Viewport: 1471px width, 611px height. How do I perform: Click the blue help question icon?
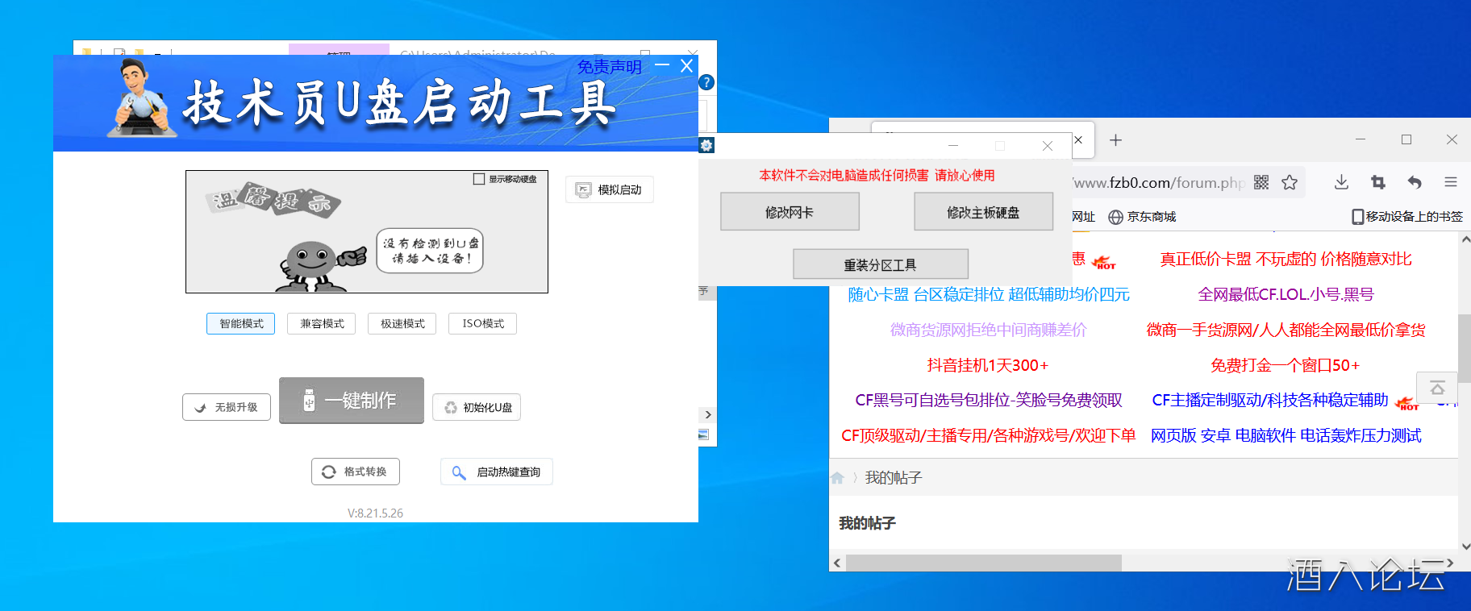pos(706,82)
